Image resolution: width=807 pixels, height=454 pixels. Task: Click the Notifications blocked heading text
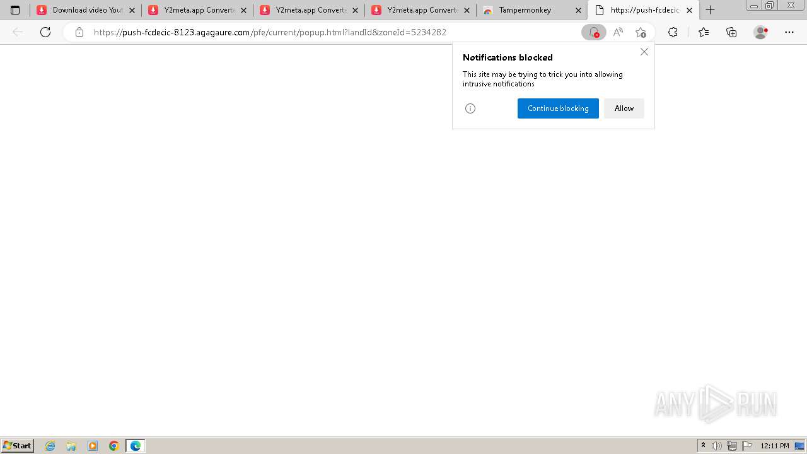point(508,57)
